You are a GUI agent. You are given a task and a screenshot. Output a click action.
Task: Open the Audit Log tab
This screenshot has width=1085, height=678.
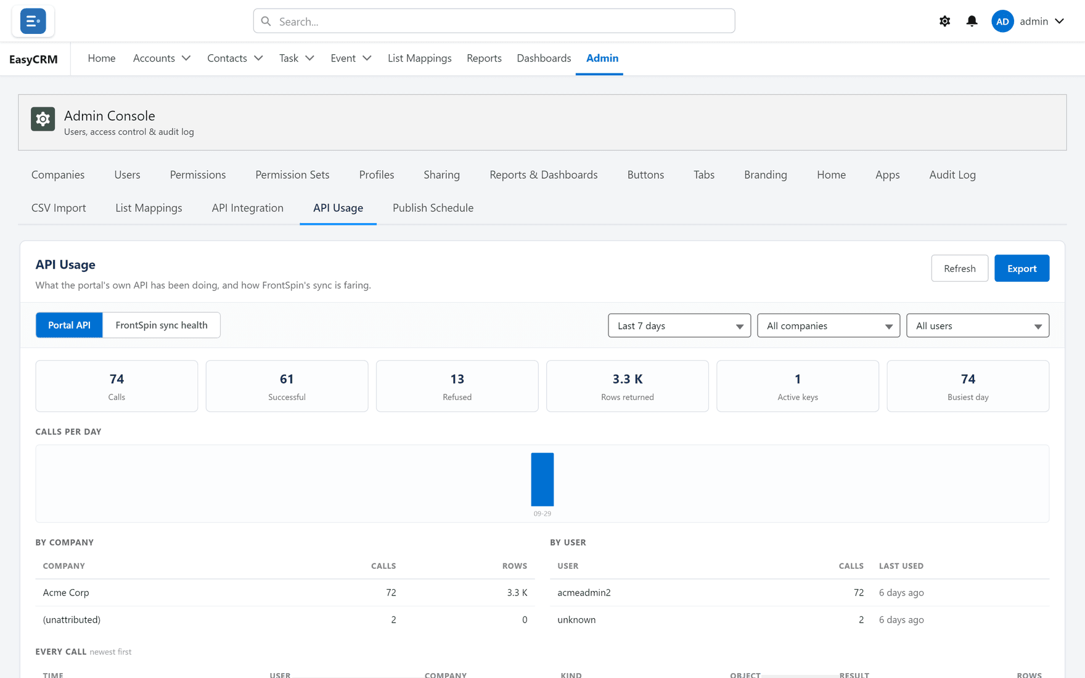tap(952, 174)
